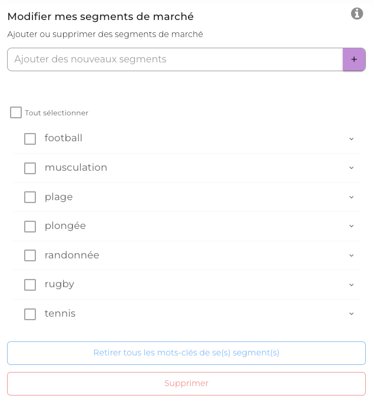Tick the football segment checkbox
374x412 pixels.
pos(30,139)
